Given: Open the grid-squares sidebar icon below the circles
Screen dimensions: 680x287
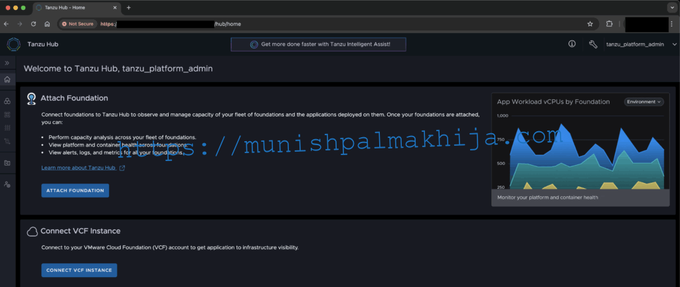Looking at the screenshot, I should point(7,115).
